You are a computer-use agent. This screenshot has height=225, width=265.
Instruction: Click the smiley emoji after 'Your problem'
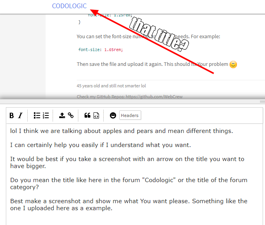233,64
